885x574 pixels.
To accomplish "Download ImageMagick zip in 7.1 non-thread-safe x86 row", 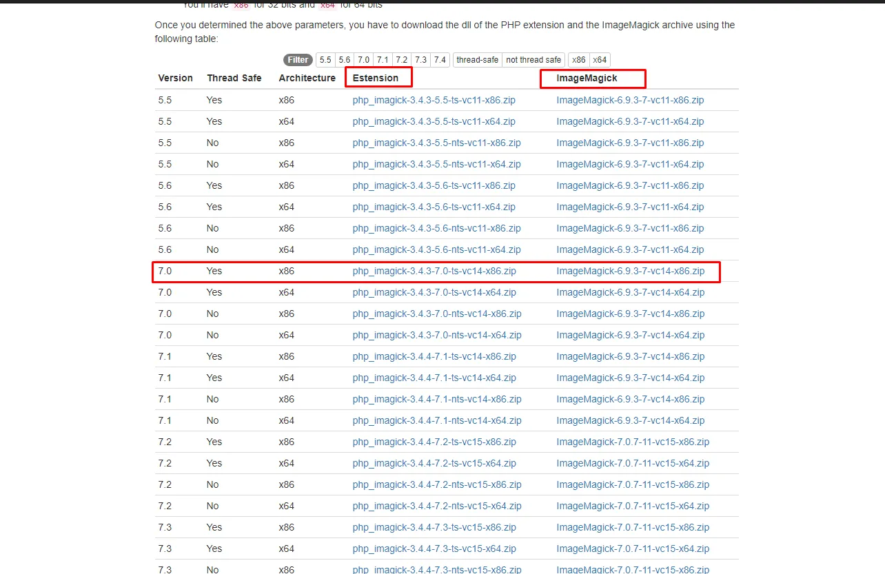I will click(631, 399).
